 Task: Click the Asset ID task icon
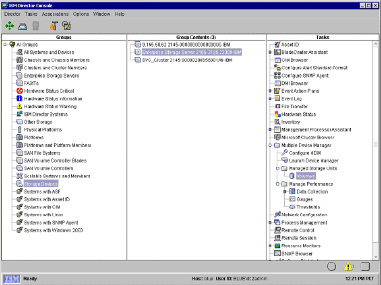coord(277,44)
